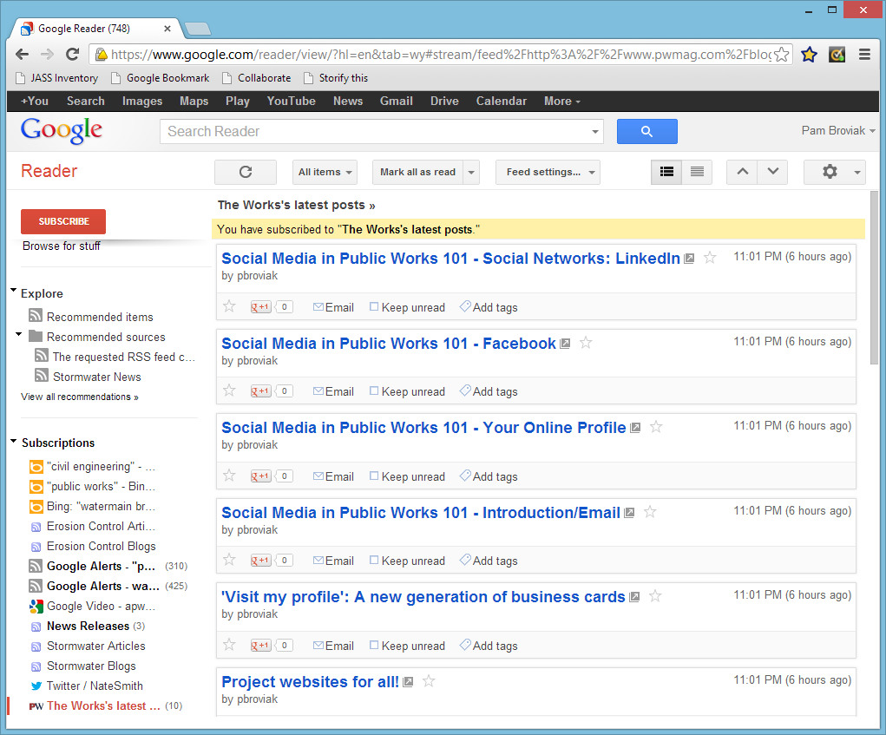The image size is (886, 735).
Task: Open the settings gear options
Action: click(x=830, y=172)
